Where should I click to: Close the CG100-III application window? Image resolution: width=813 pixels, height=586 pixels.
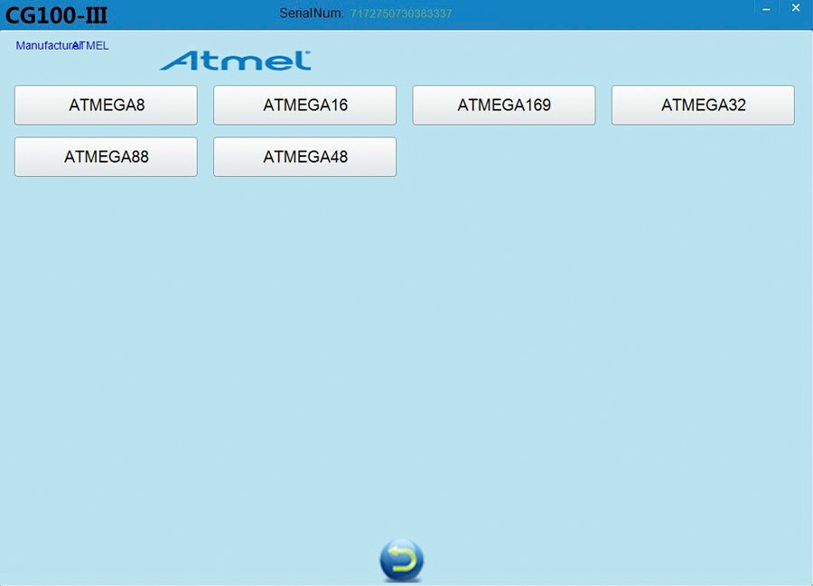coord(796,9)
